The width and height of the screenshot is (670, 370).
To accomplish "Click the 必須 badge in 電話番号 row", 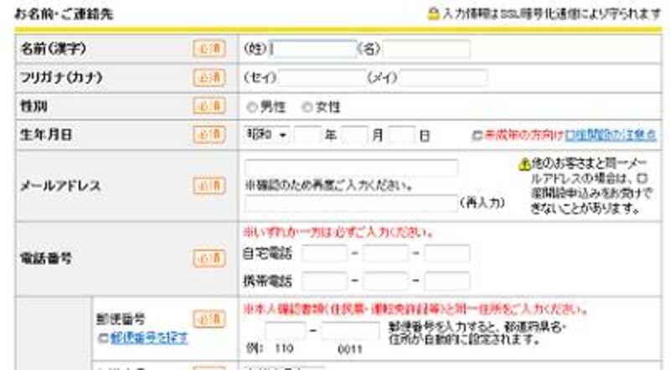I will [209, 259].
